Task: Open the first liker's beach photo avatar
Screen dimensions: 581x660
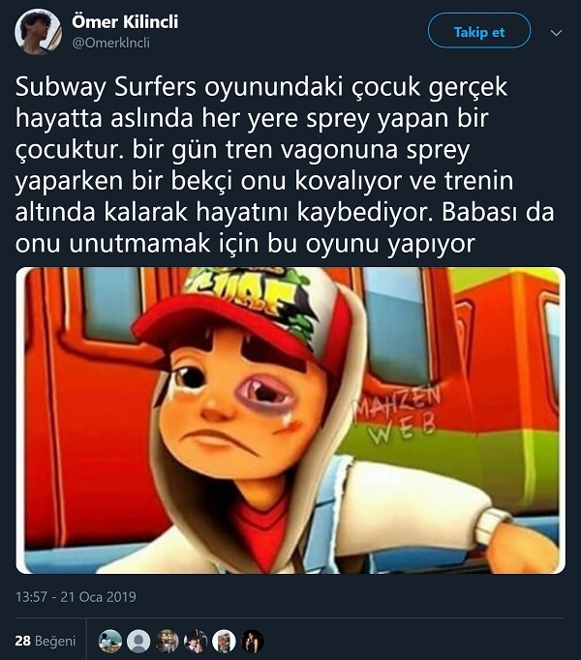Action: click(x=110, y=642)
